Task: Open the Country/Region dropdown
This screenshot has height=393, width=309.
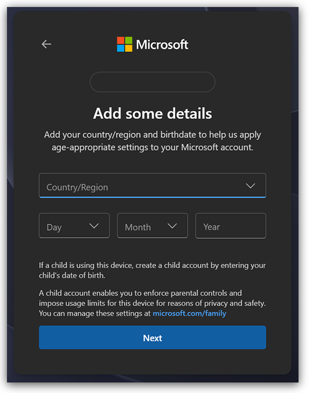Action: pyautogui.click(x=152, y=186)
